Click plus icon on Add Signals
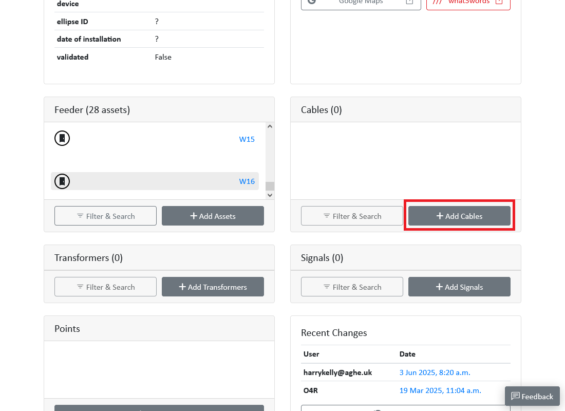The image size is (565, 411). coord(439,287)
